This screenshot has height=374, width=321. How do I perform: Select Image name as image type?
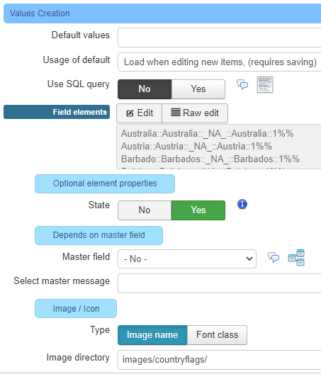click(152, 335)
